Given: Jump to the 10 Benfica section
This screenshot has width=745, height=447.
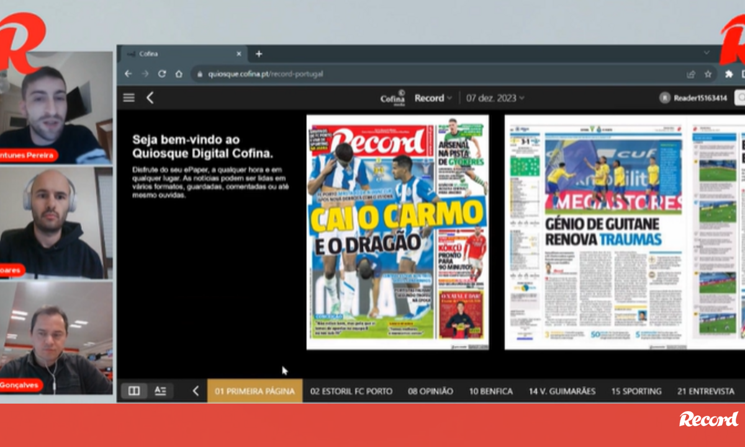Looking at the screenshot, I should click(x=490, y=391).
